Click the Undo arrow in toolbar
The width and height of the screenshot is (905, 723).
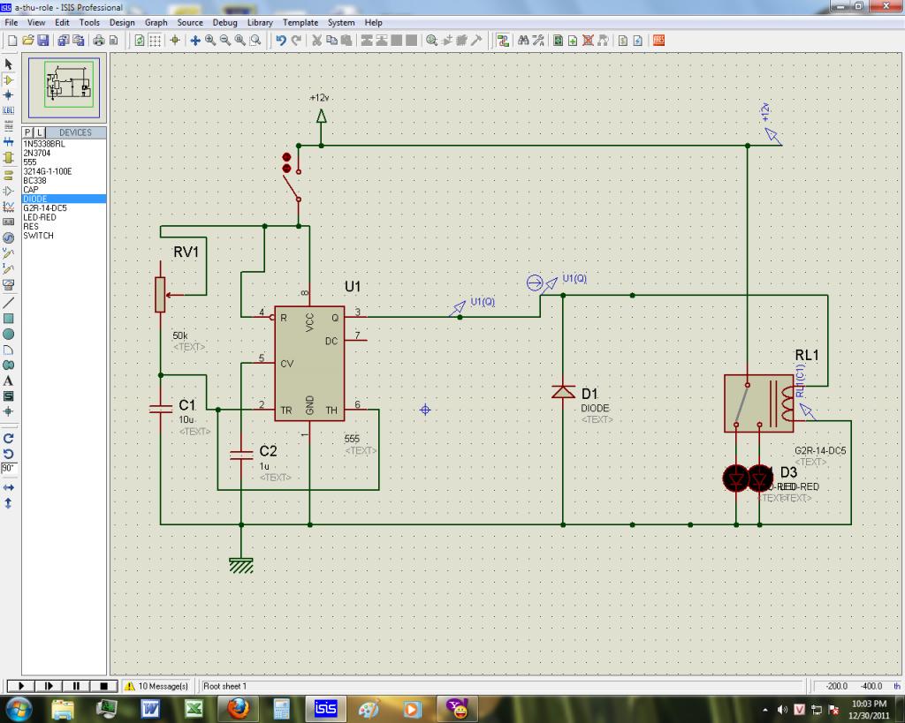[x=281, y=40]
